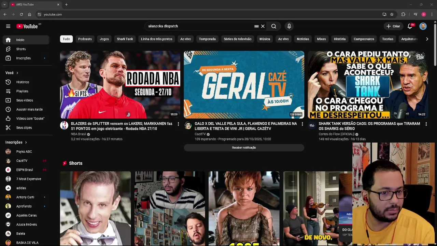Open the notifications bell

(x=410, y=26)
